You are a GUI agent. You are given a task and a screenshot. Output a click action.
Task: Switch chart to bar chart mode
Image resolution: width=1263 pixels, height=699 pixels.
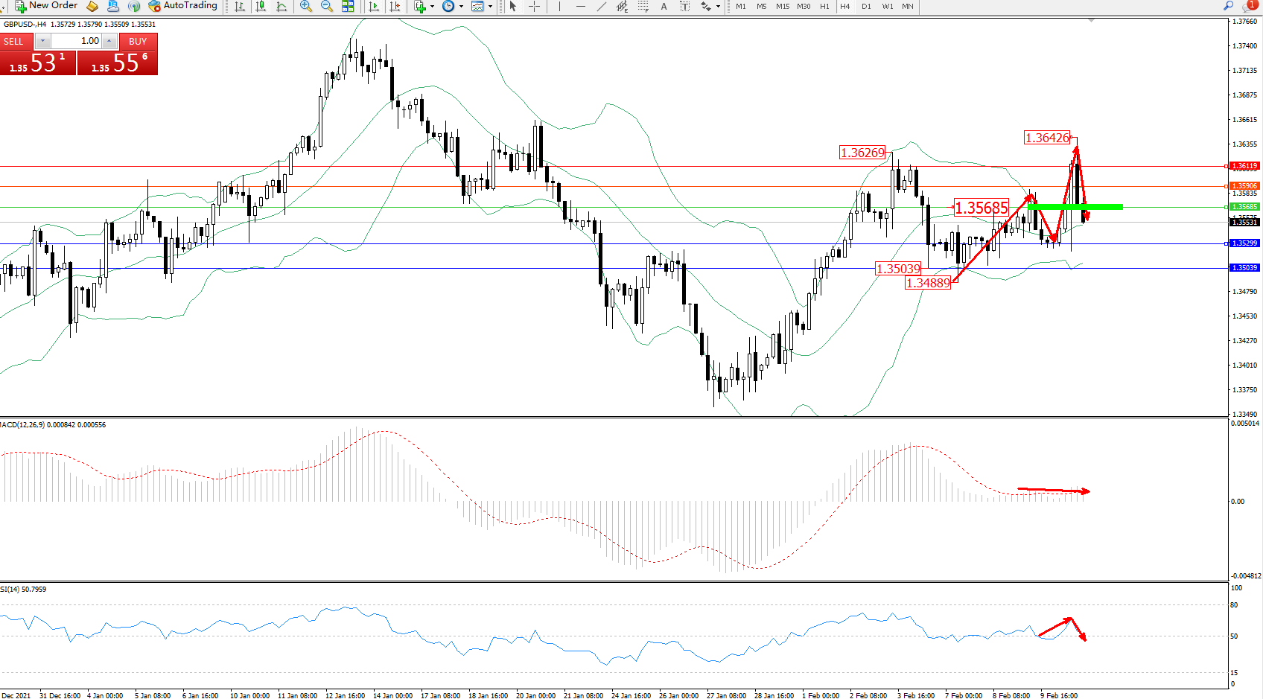pyautogui.click(x=240, y=6)
